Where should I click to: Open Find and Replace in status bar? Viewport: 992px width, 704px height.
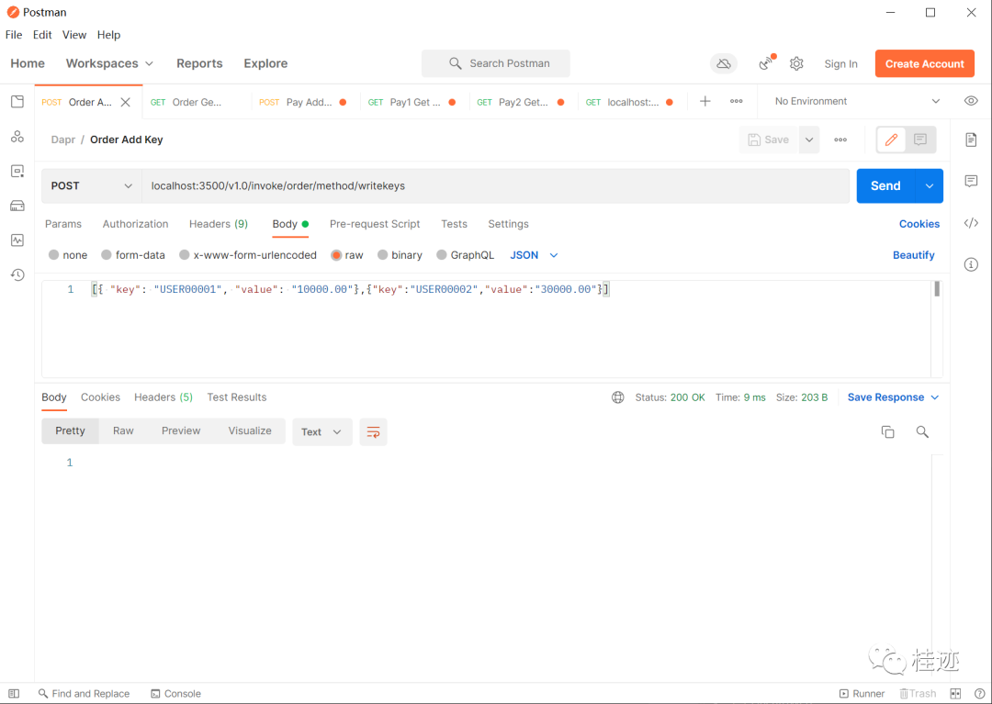pos(84,693)
